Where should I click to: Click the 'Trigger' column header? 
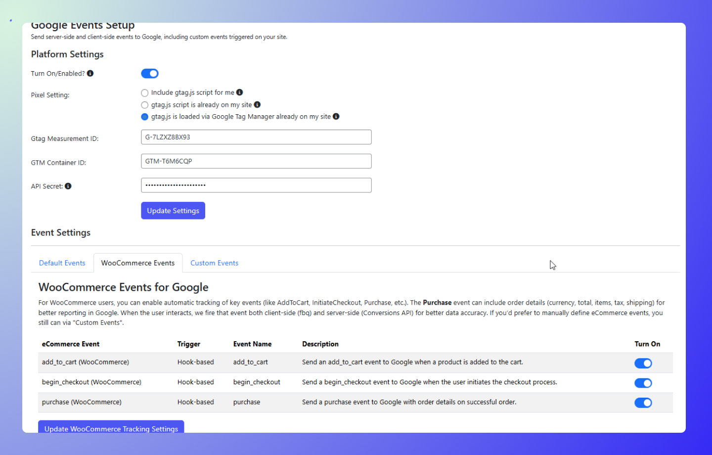pyautogui.click(x=189, y=344)
